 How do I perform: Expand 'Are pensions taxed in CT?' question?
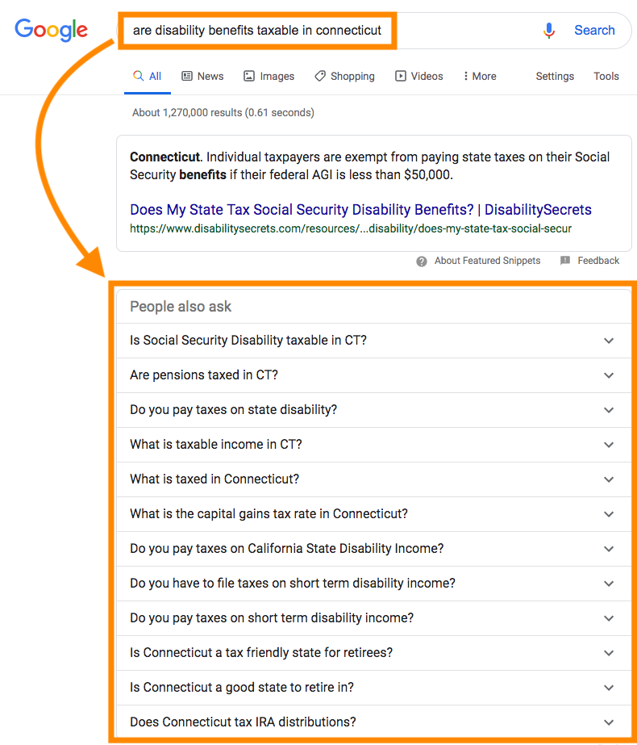coord(373,375)
